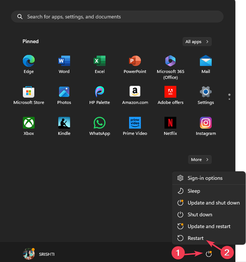Open the Settings gear app

206,95
